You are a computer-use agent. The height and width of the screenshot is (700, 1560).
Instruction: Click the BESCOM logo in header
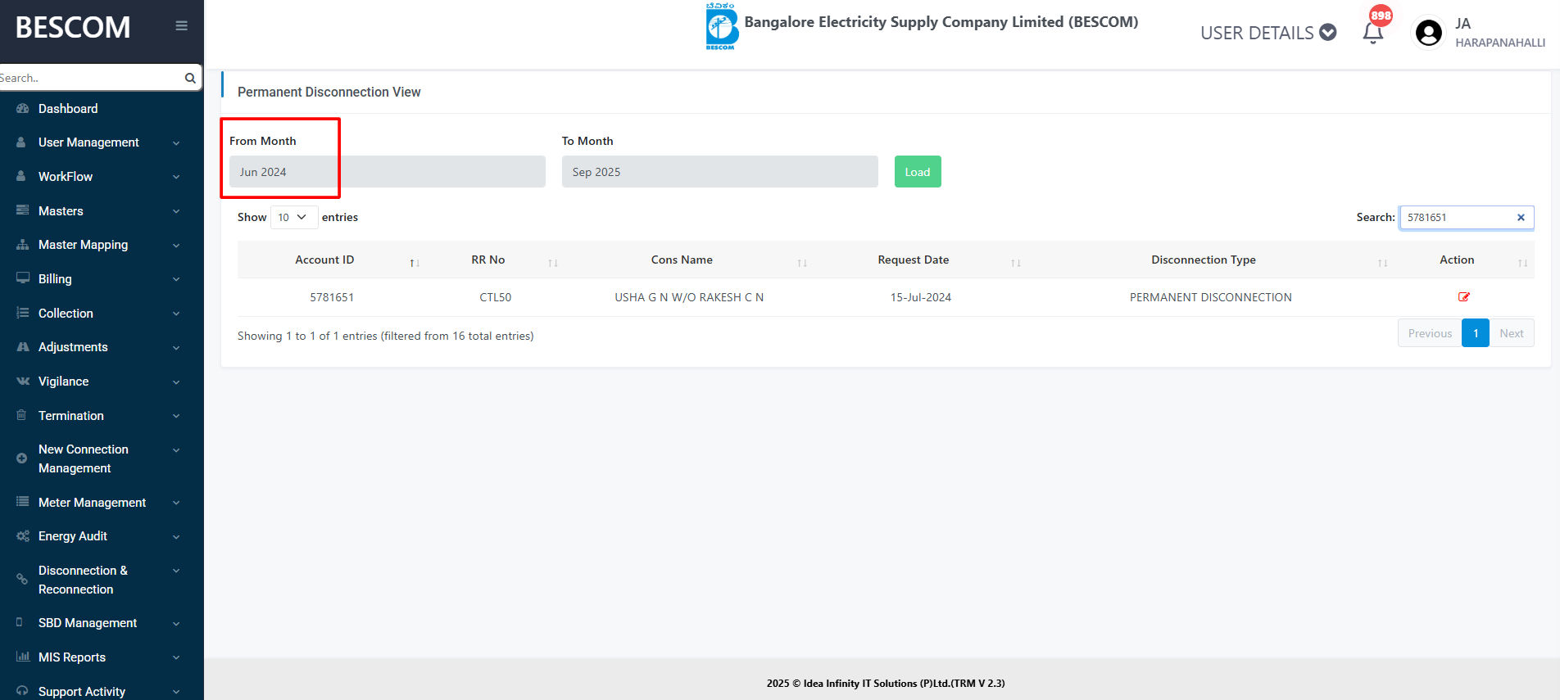coord(721,26)
